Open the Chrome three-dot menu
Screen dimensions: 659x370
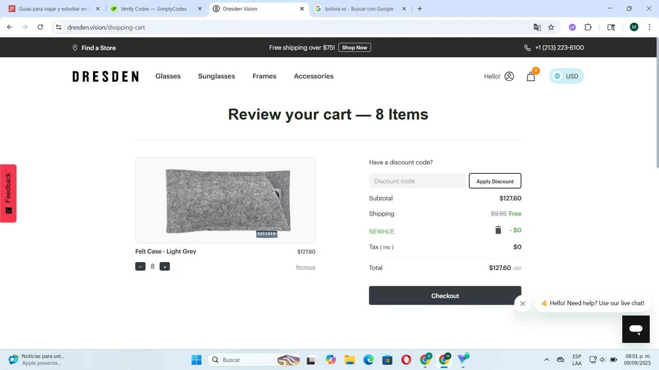[649, 27]
